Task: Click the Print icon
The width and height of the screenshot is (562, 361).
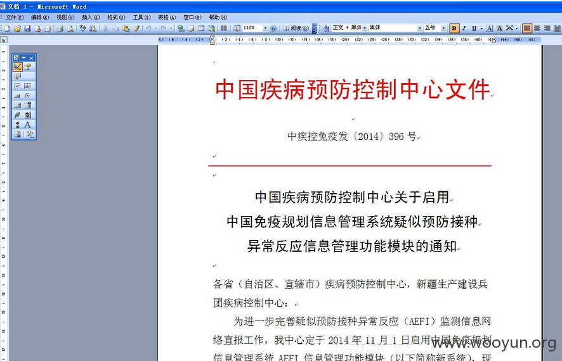Action: click(60, 28)
